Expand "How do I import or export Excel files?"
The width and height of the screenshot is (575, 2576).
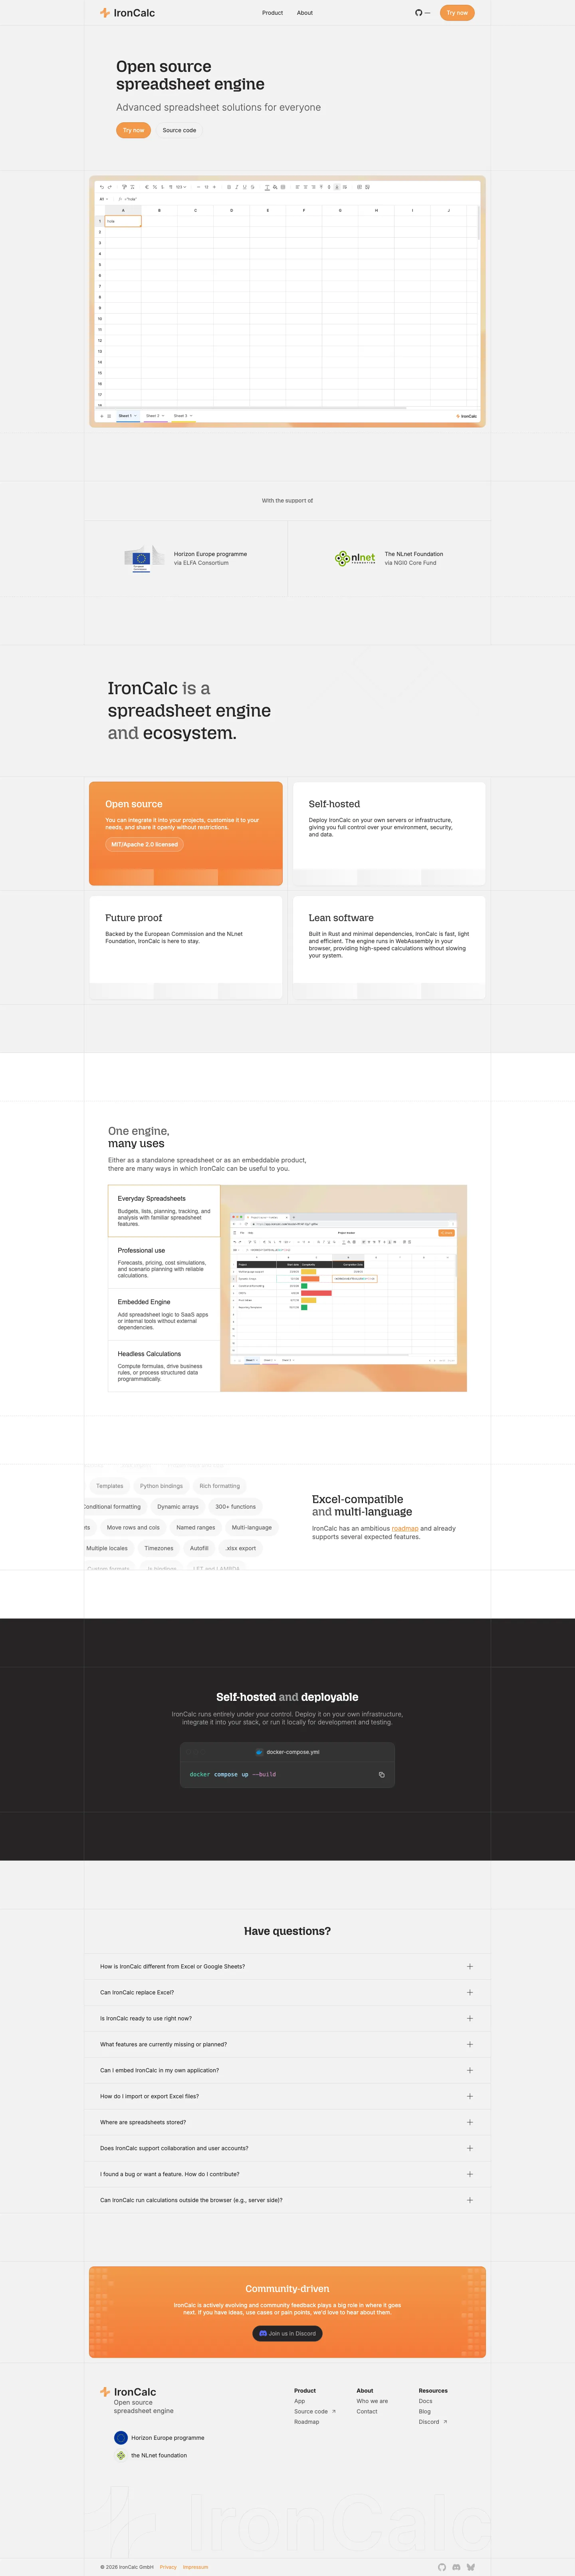[x=287, y=2097]
